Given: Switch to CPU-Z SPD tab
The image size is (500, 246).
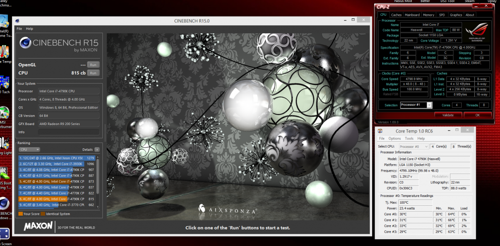Looking at the screenshot, I should [442, 15].
